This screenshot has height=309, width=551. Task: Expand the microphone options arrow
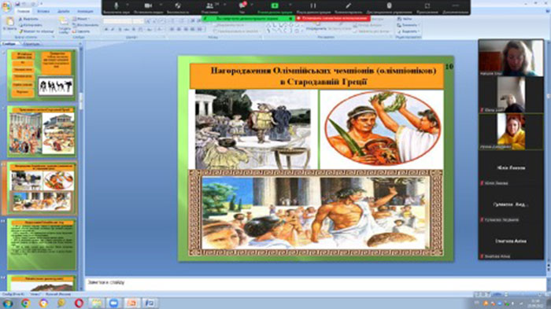pyautogui.click(x=128, y=5)
